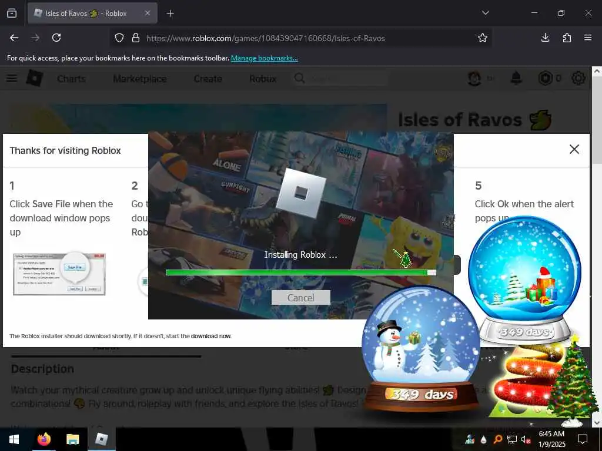602x451 pixels.
Task: Open the tracking protection shield icon
Action: (119, 38)
